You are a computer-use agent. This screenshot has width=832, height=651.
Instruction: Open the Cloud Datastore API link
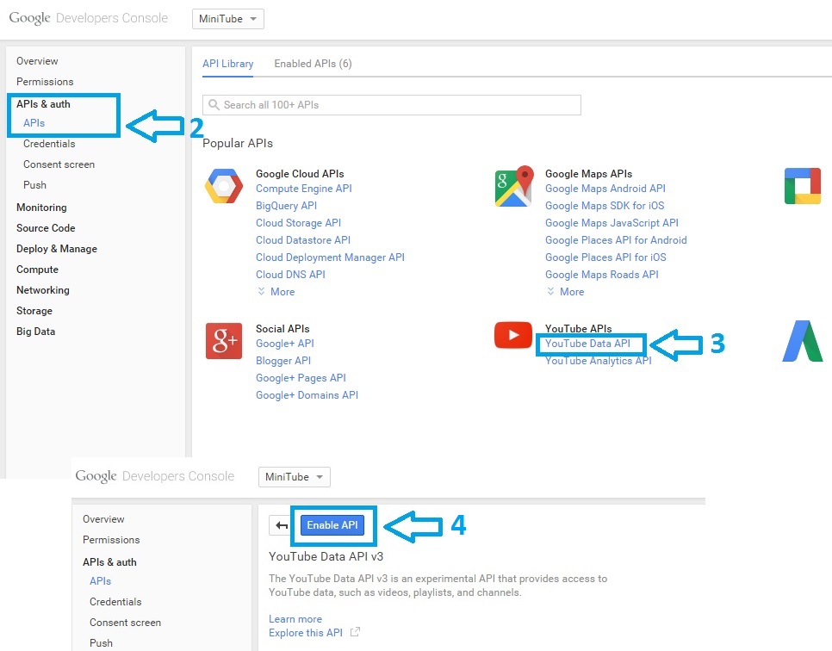coord(303,239)
